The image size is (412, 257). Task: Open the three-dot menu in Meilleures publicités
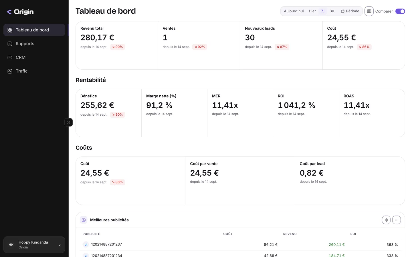click(x=397, y=220)
